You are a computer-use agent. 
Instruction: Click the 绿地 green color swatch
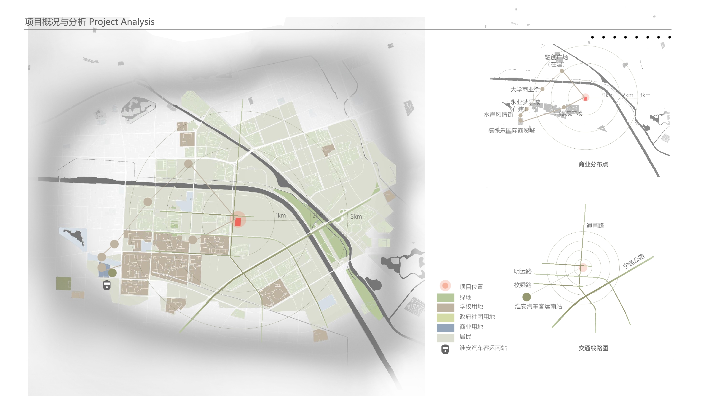click(x=445, y=297)
